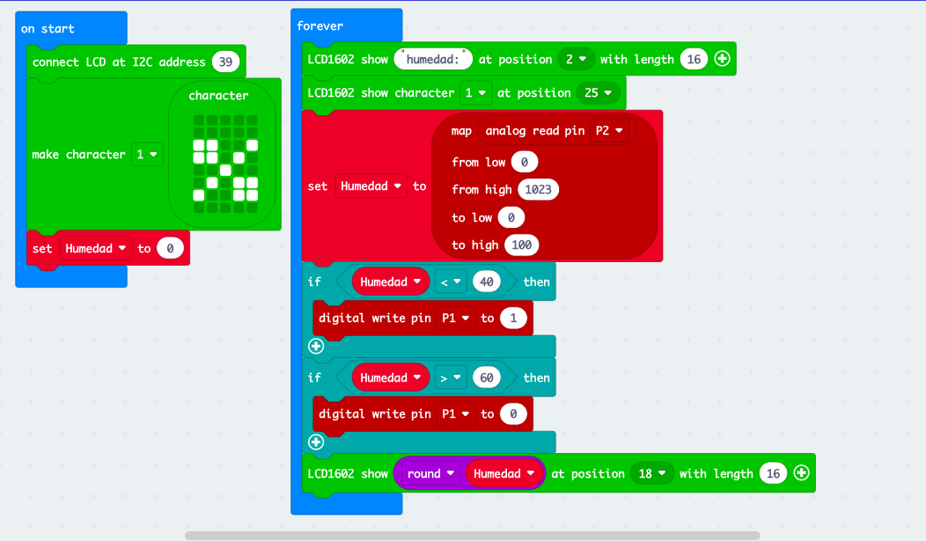
Task: Click plus icon under the first if block
Action: [x=316, y=346]
